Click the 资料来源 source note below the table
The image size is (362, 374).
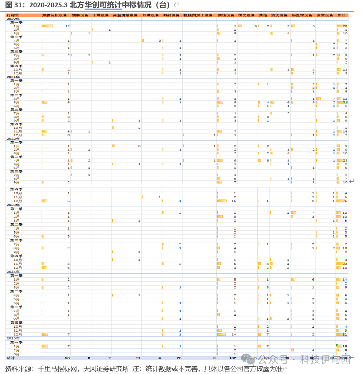(x=143, y=369)
